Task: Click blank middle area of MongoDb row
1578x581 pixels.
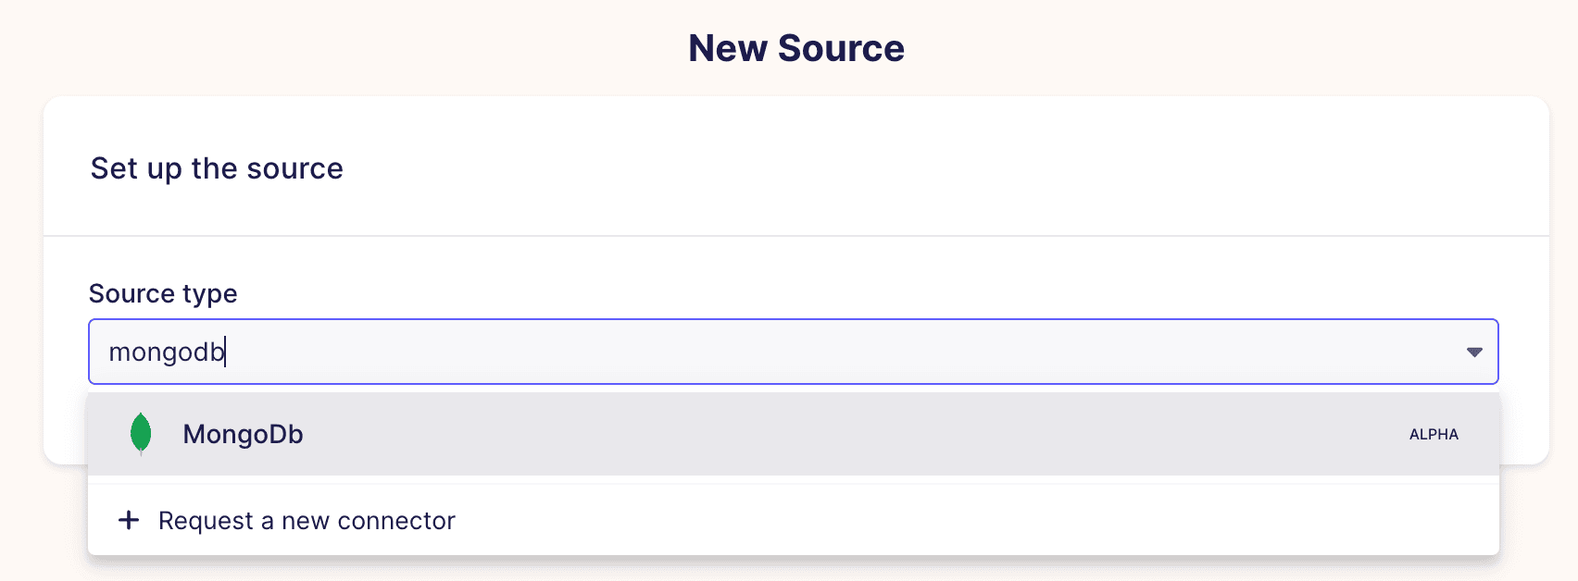Action: [x=833, y=434]
